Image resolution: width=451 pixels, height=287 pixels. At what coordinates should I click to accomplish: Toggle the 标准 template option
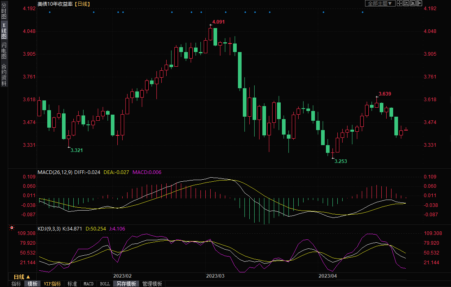[x=72, y=284]
